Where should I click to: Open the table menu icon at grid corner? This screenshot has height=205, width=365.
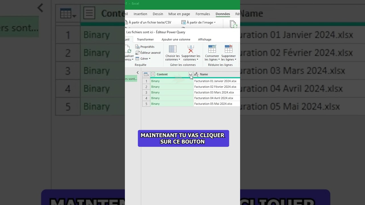coord(146,74)
